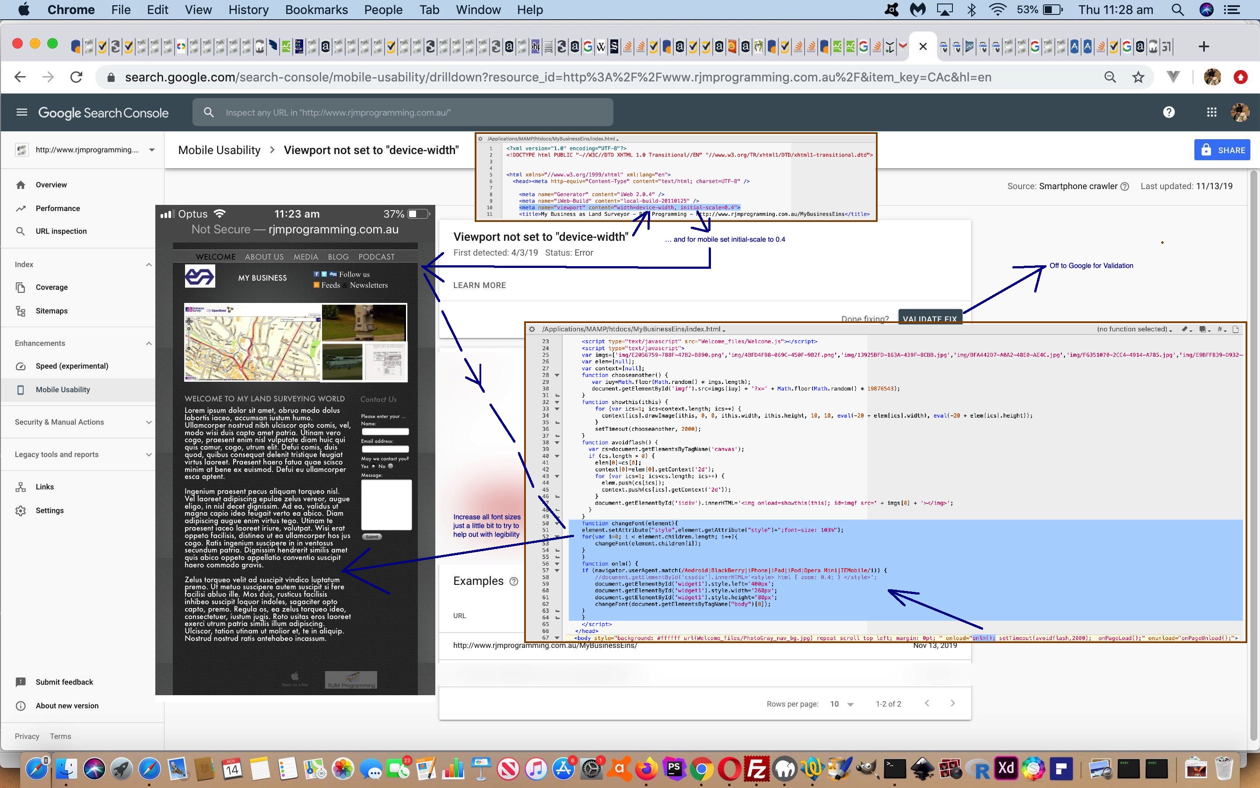Open the Google Search Console help icon
The height and width of the screenshot is (788, 1260).
(x=1169, y=112)
